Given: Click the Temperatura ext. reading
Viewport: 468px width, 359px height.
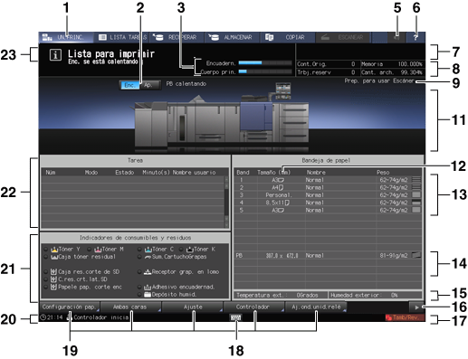Looking at the screenshot, I should [x=281, y=295].
